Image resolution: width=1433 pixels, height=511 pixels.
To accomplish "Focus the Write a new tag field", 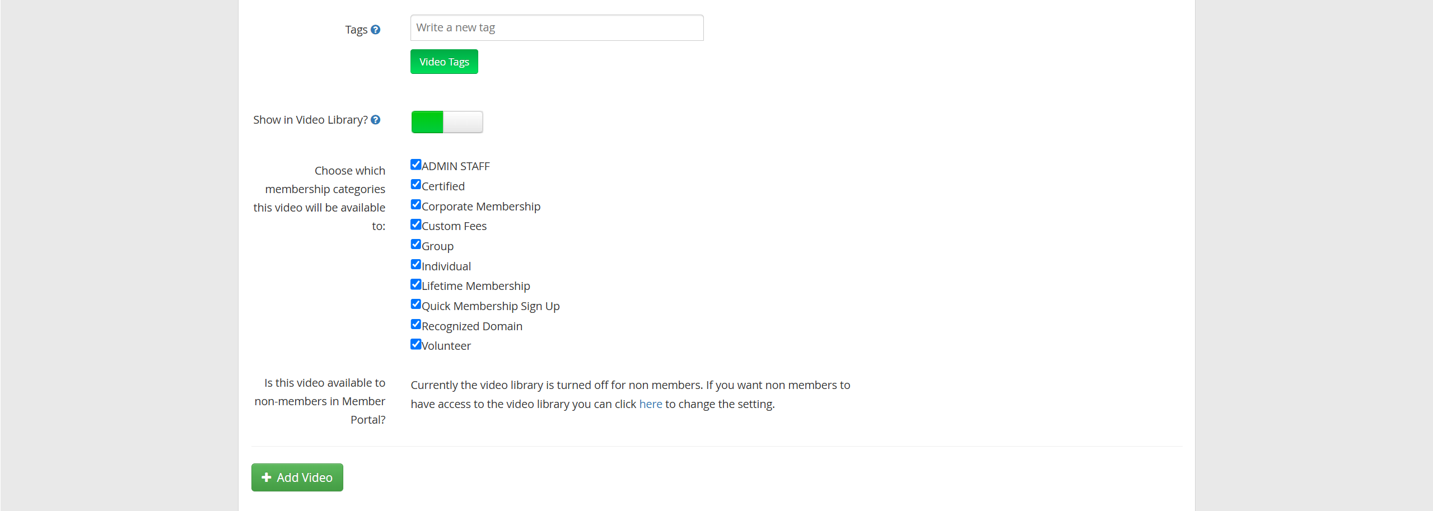I will [557, 28].
